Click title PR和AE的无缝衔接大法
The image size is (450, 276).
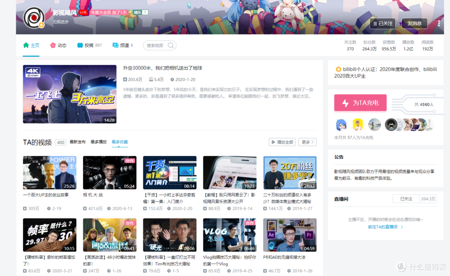coord(284,257)
